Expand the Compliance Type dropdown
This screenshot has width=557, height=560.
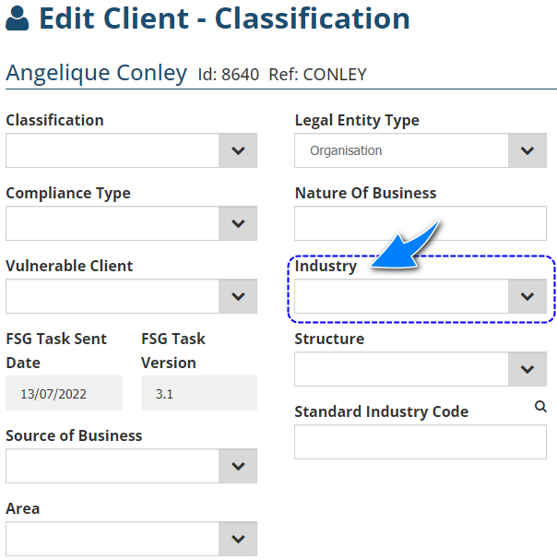pos(238,223)
